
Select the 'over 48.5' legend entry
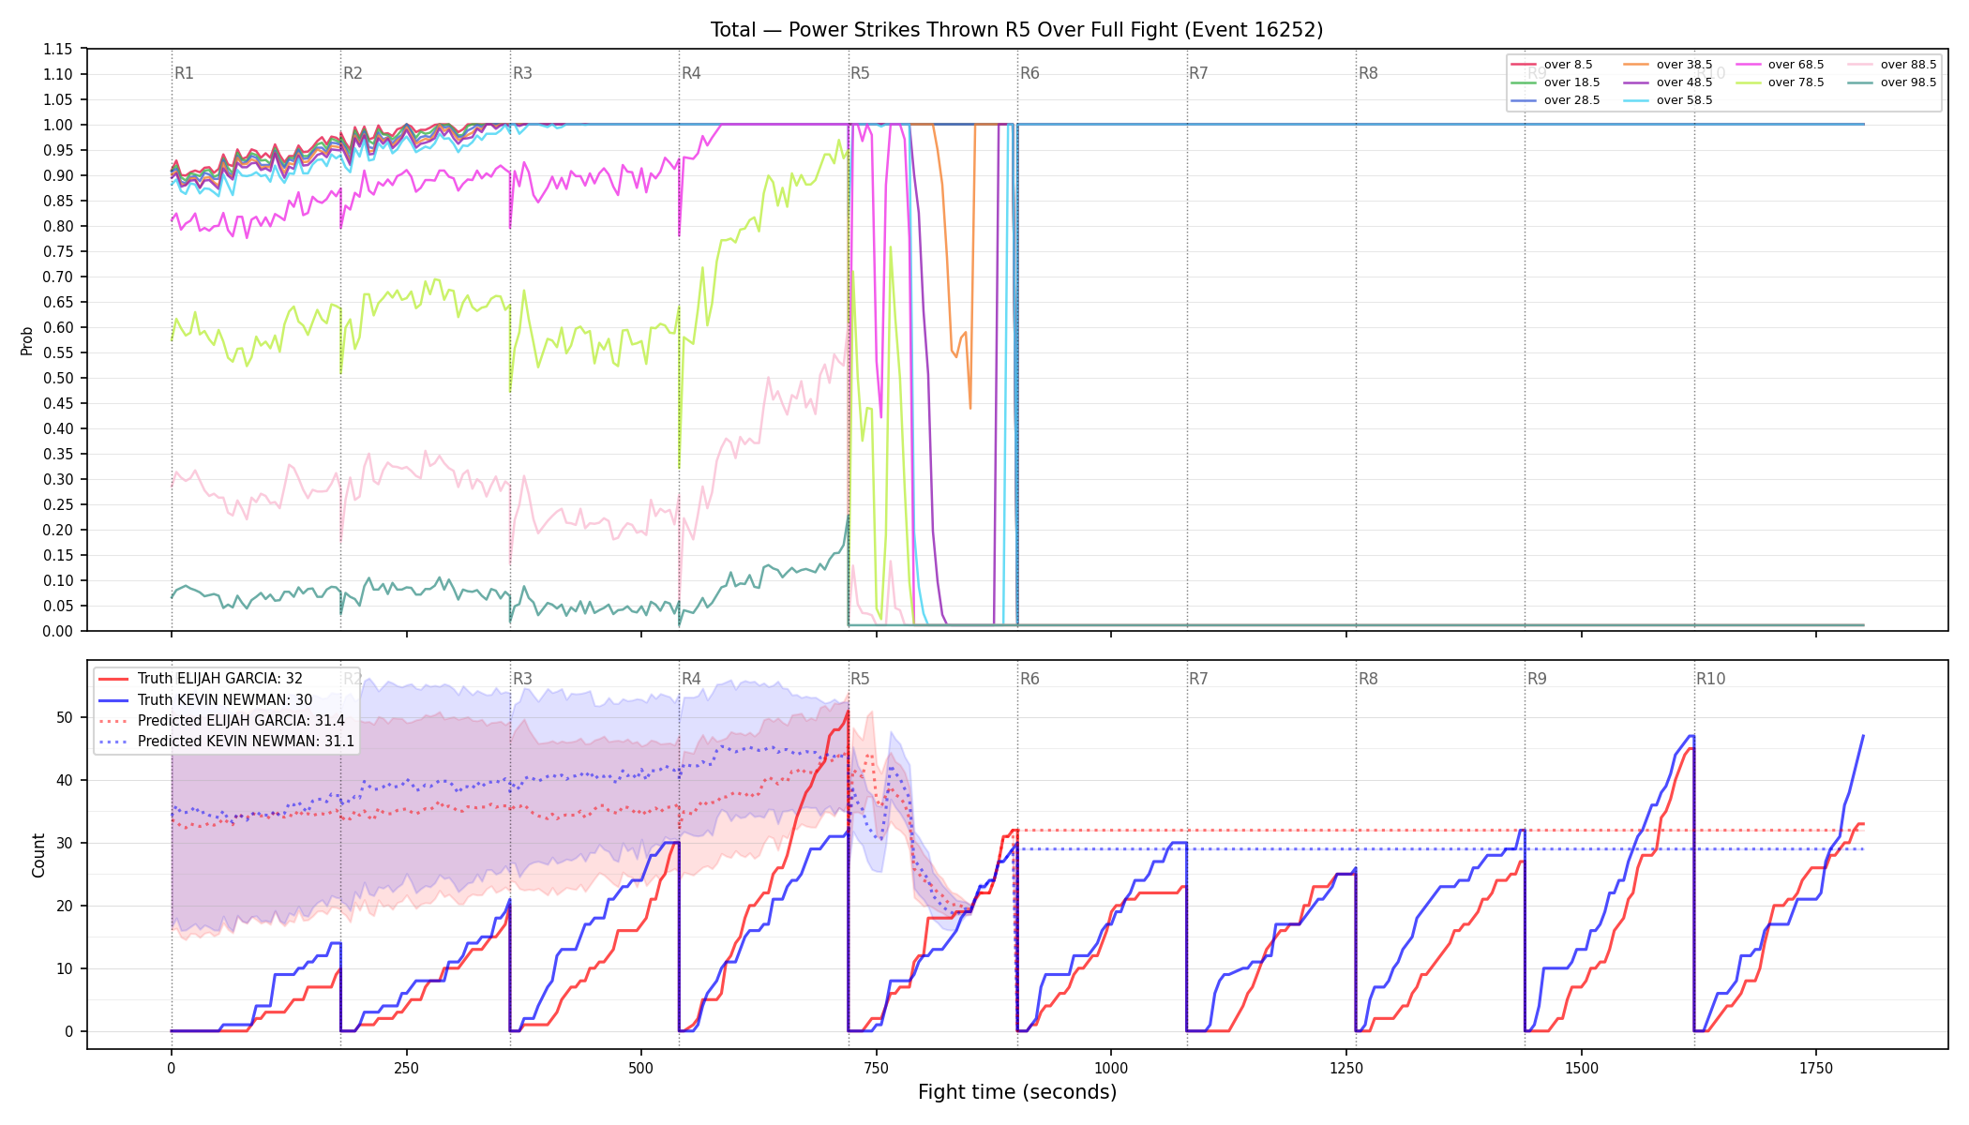coord(1668,82)
